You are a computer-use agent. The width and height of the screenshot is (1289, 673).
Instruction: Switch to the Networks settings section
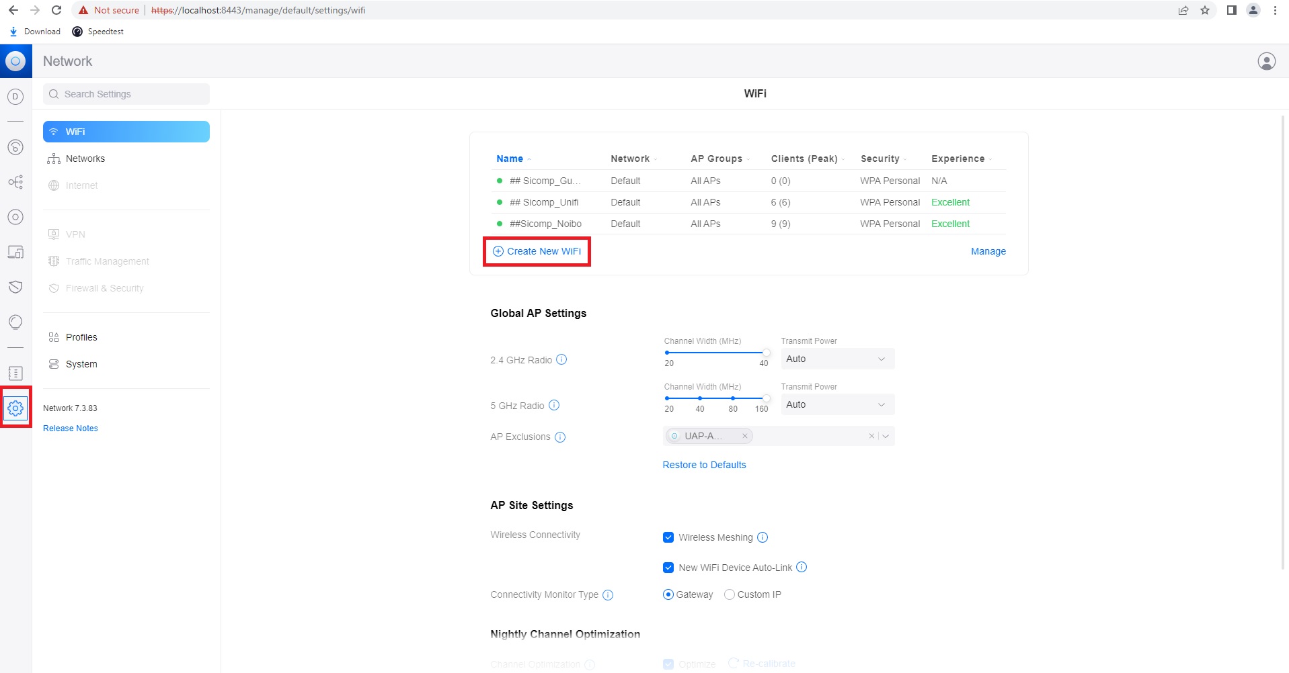85,159
